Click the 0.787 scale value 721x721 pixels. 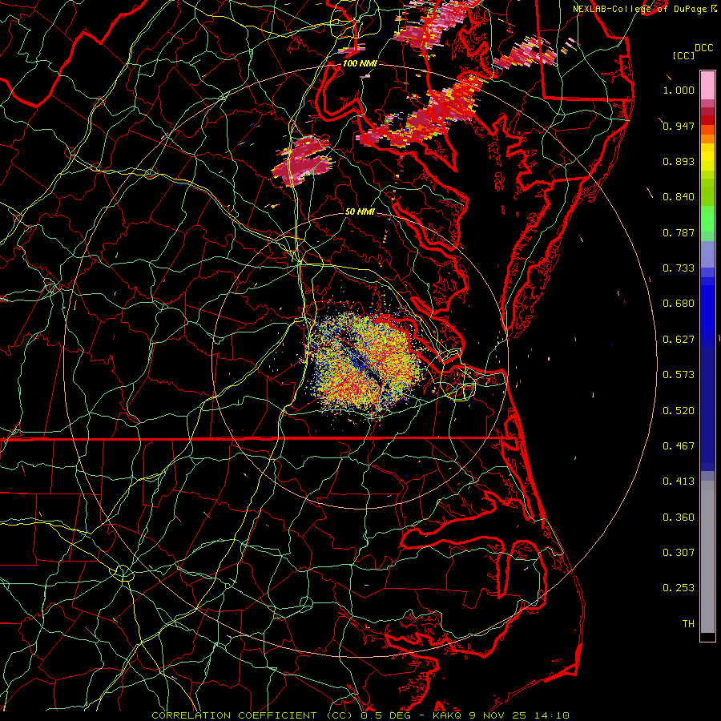pos(679,232)
